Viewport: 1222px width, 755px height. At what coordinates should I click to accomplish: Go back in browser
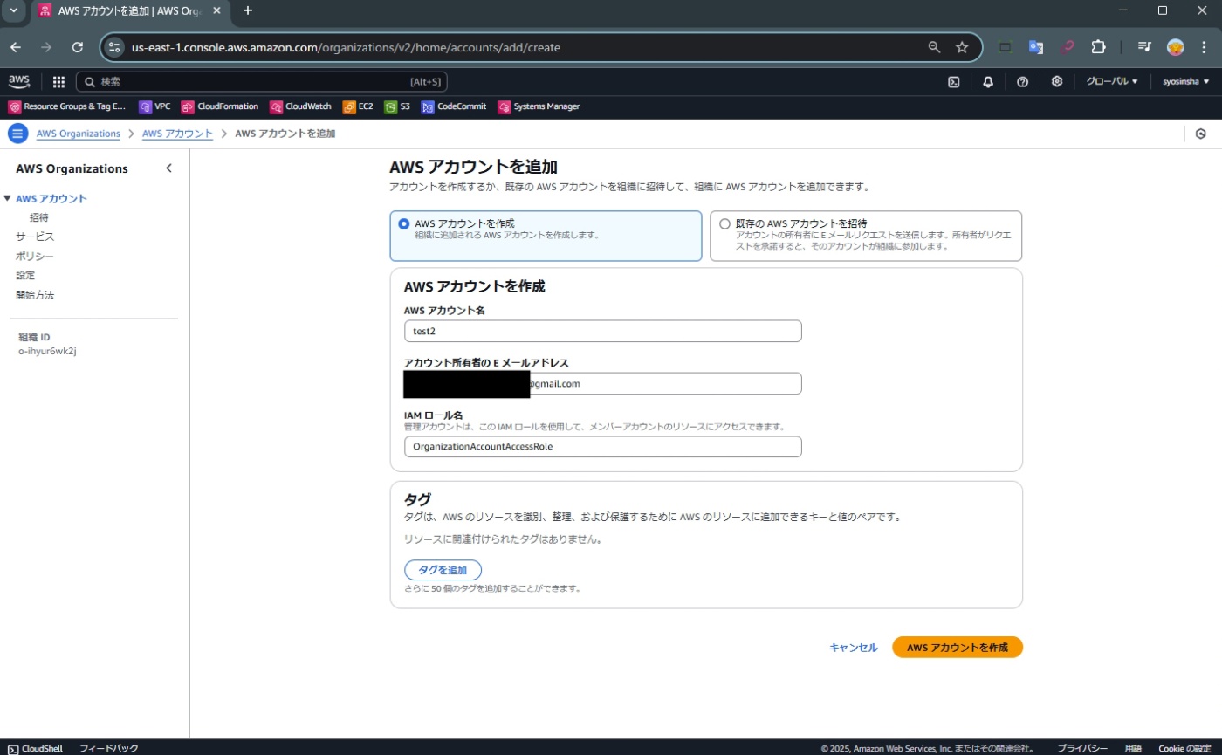coord(16,47)
